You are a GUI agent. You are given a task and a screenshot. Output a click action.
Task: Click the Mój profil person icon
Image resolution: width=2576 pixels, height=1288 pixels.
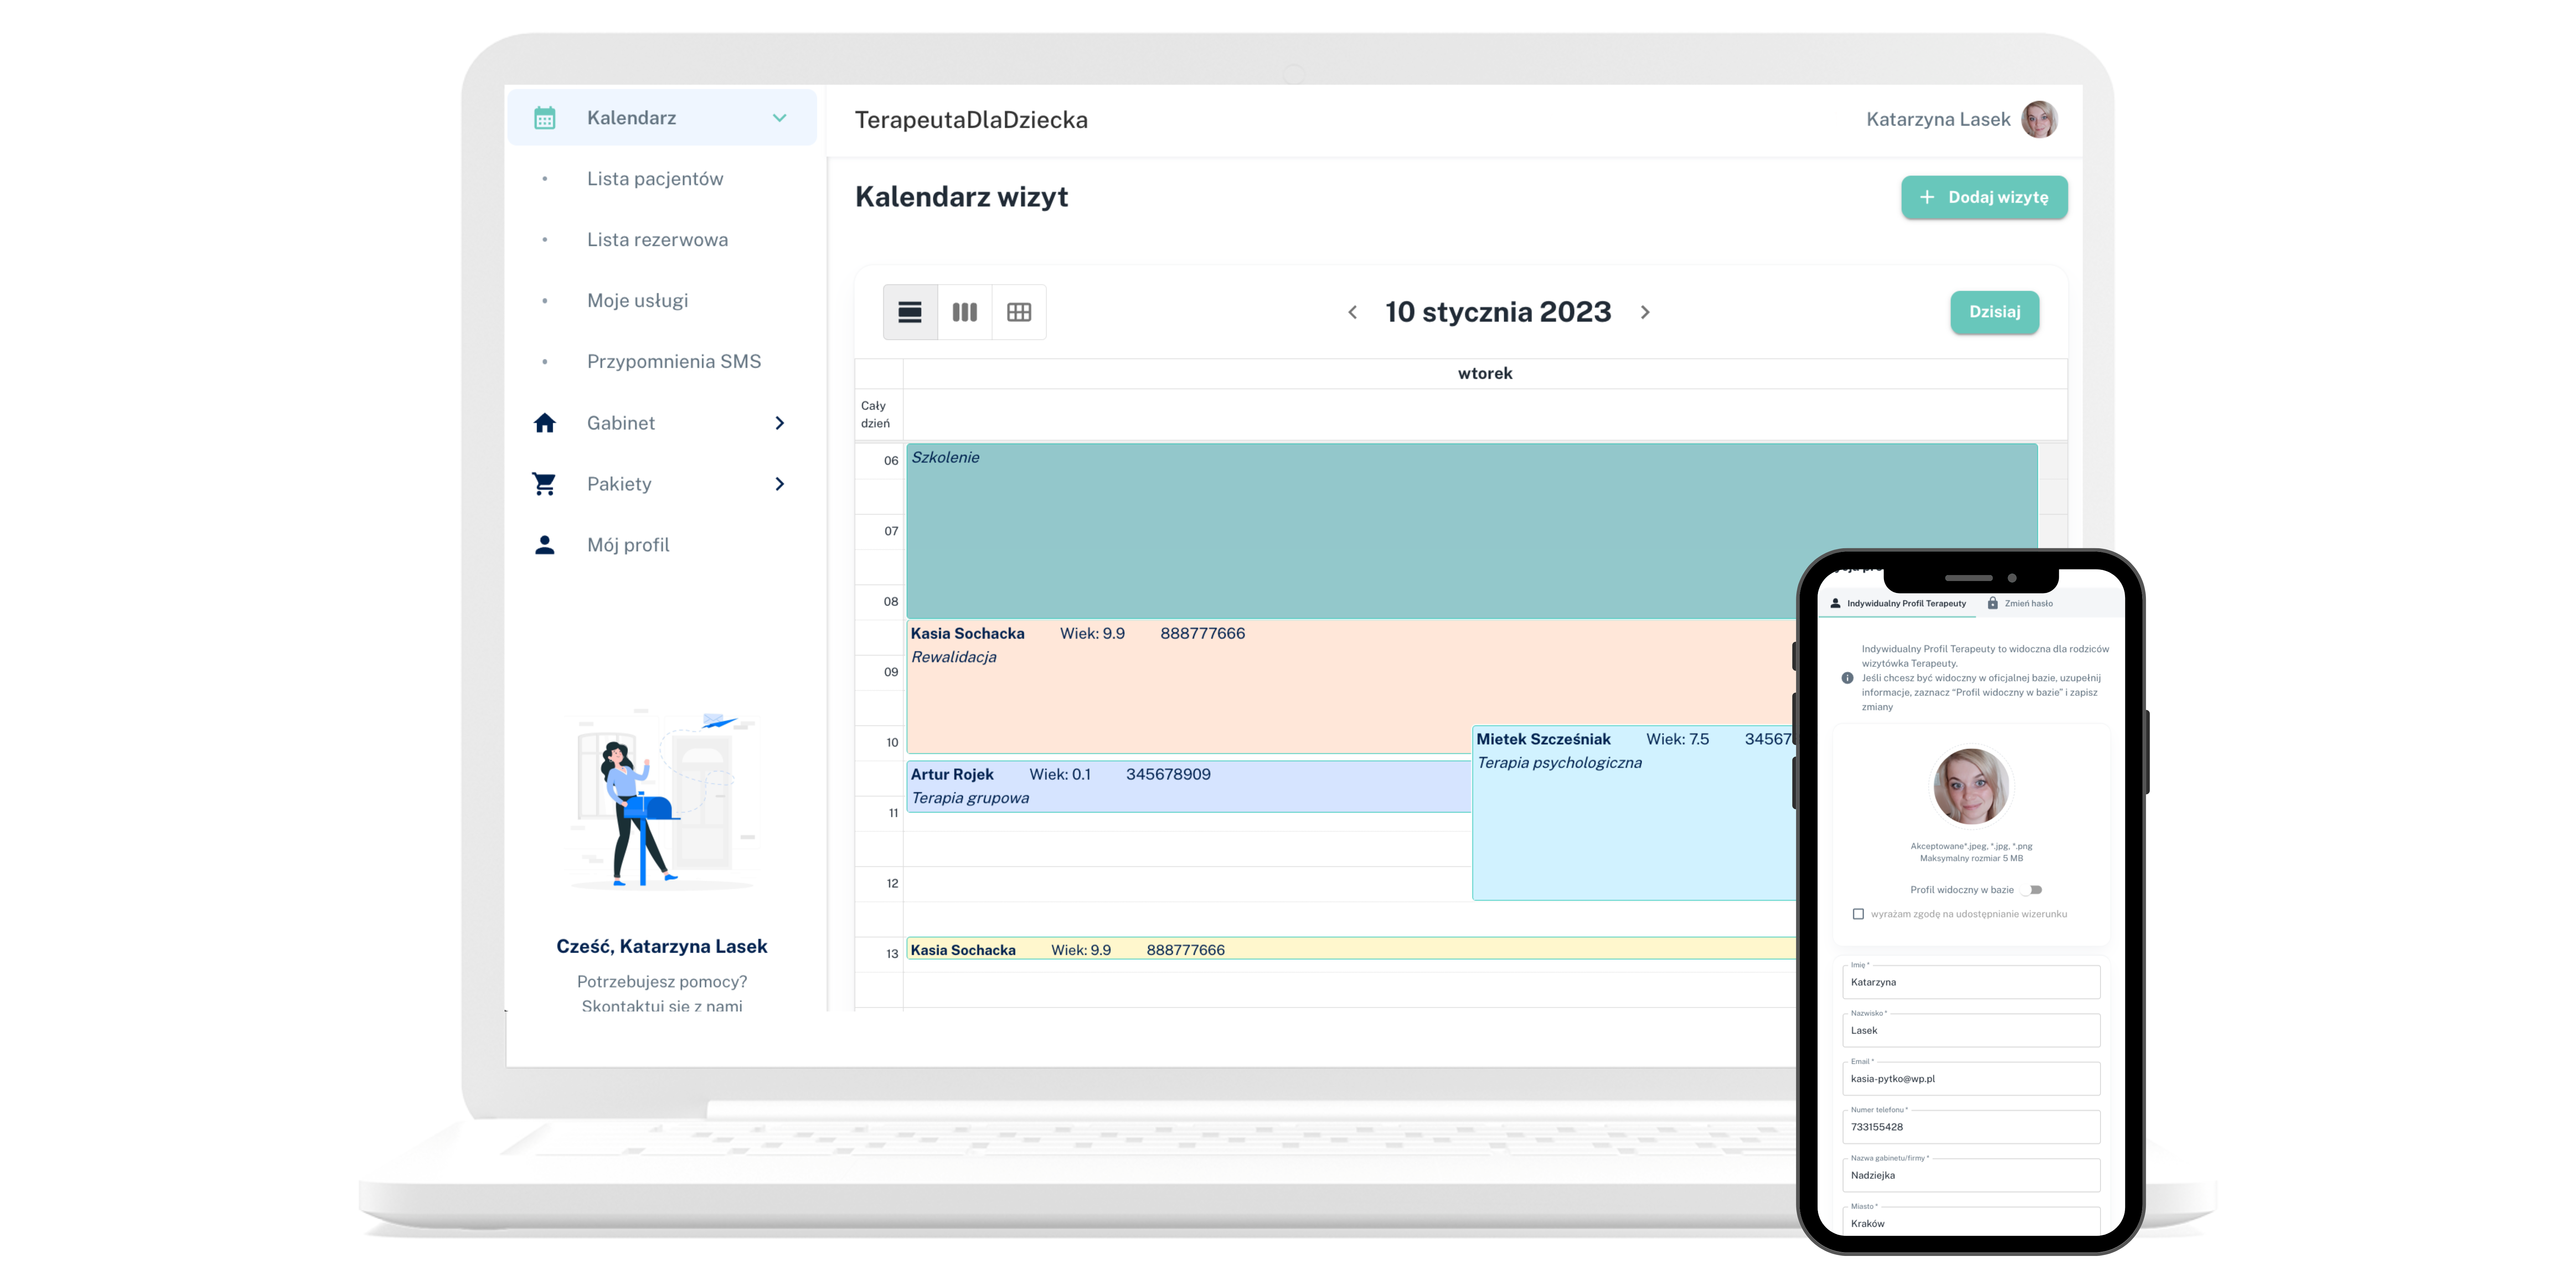click(544, 545)
